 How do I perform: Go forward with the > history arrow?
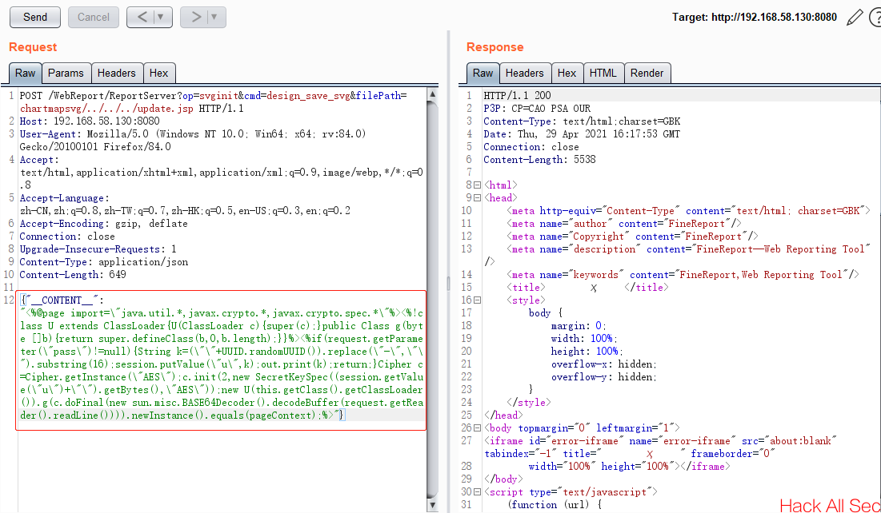point(195,17)
